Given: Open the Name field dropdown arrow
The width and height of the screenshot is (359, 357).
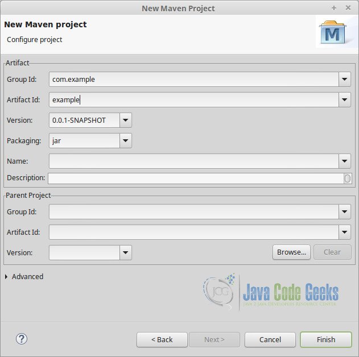Looking at the screenshot, I should click(x=345, y=161).
